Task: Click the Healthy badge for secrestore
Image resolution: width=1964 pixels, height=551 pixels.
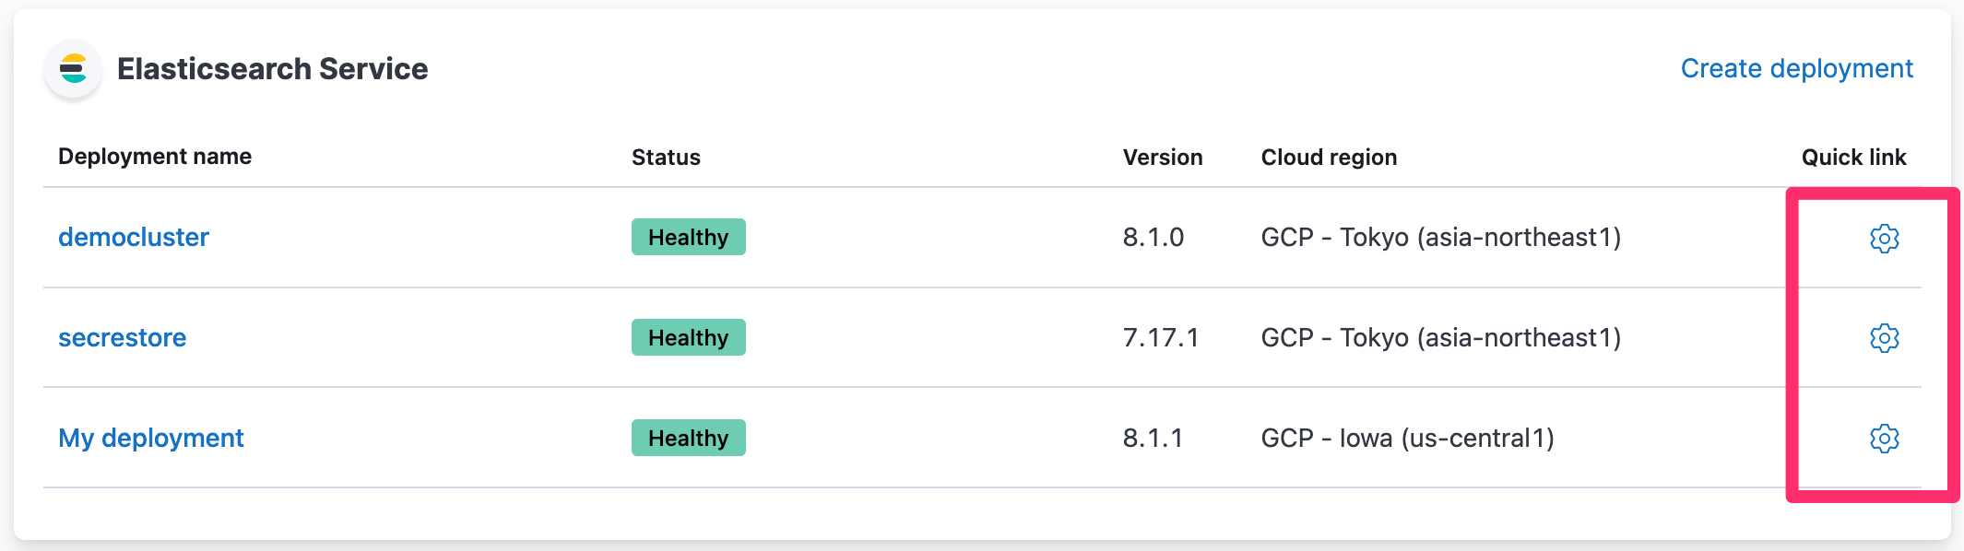Action: pos(688,338)
